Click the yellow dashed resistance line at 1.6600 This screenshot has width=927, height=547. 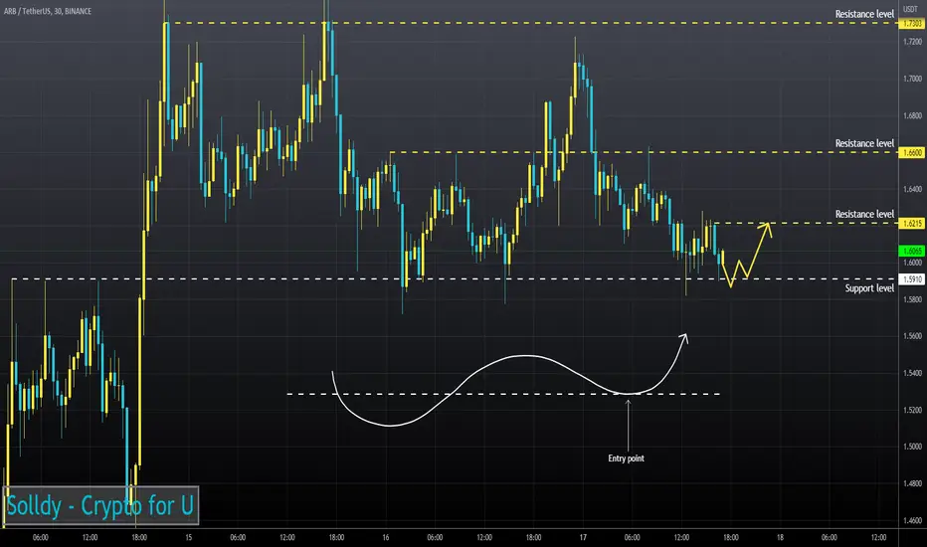(x=644, y=152)
